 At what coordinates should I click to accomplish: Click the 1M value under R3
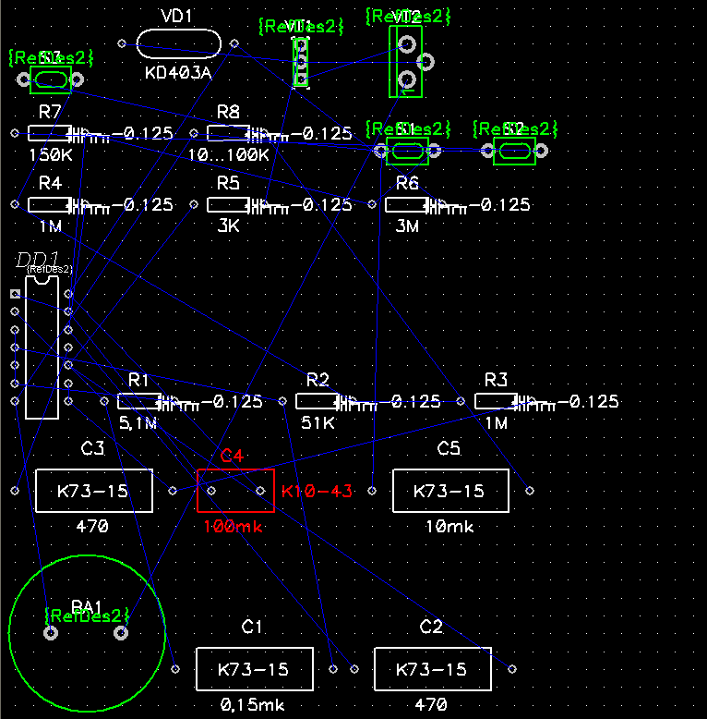pos(497,423)
